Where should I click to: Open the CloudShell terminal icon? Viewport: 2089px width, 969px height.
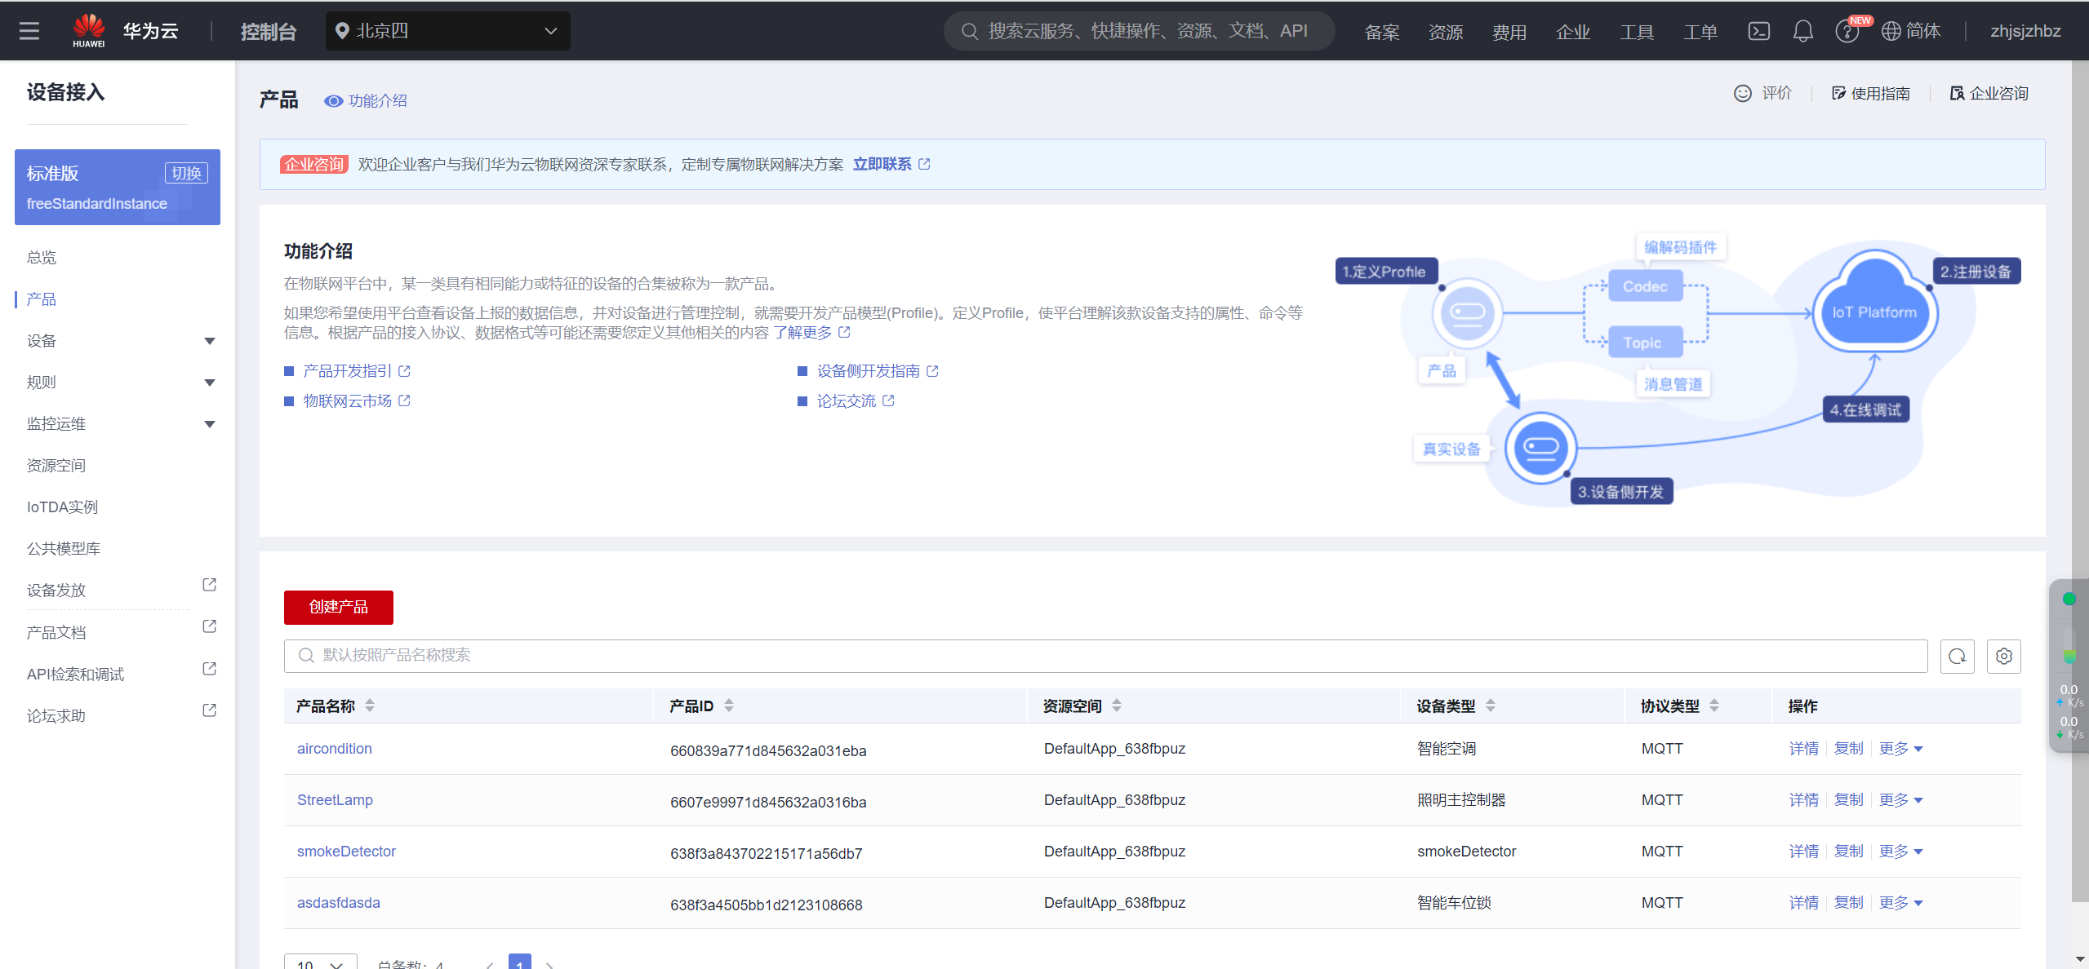(x=1758, y=31)
